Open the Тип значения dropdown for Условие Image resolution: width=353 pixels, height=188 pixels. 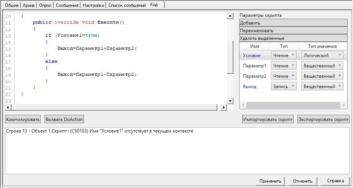pos(322,55)
